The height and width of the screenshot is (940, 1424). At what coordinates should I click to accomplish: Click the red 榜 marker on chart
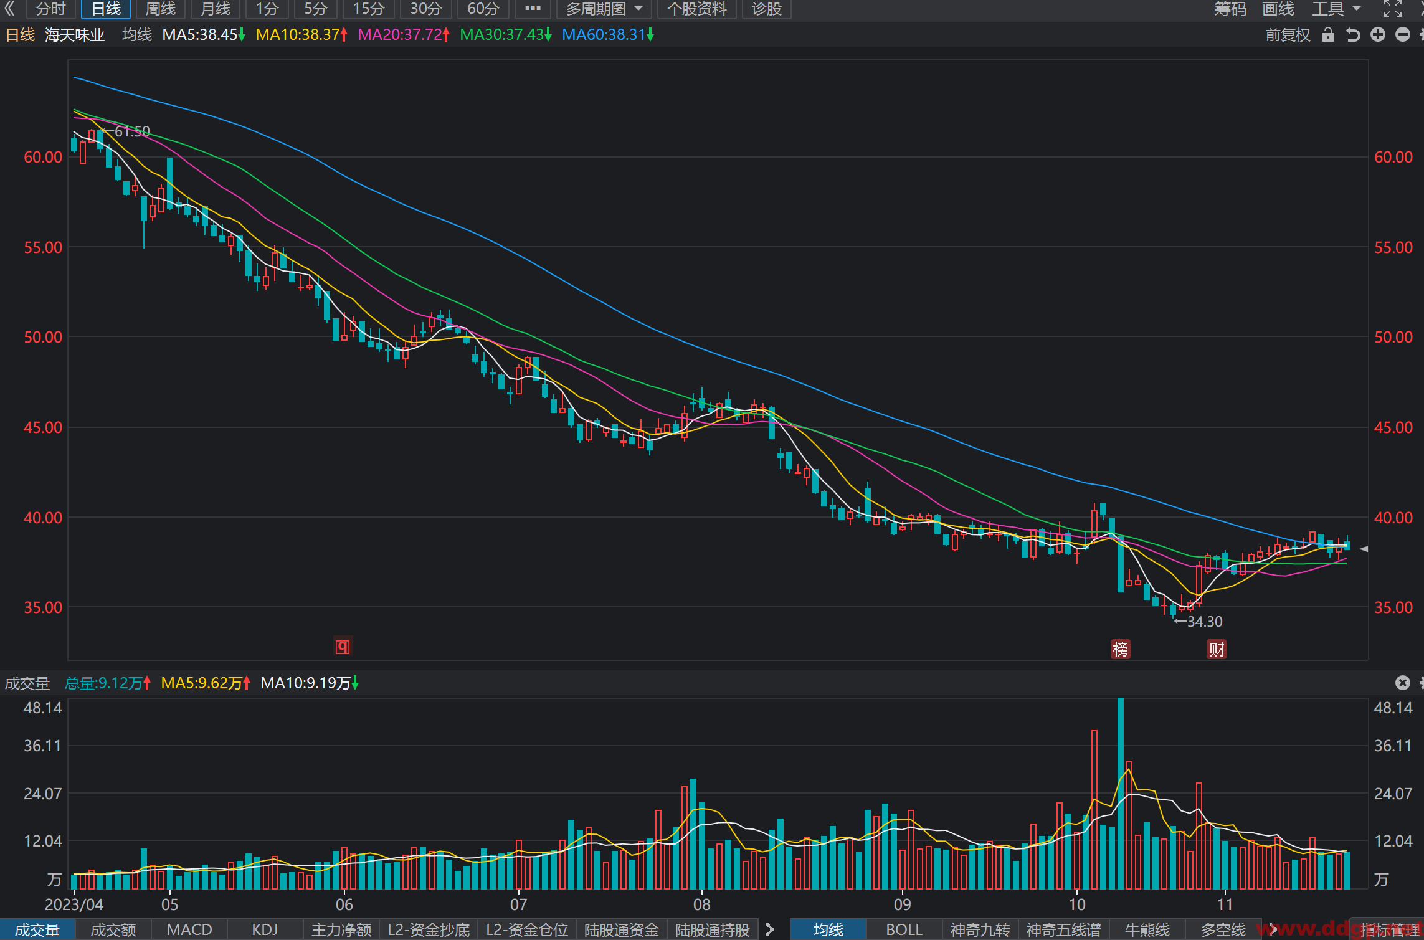pyautogui.click(x=1120, y=649)
